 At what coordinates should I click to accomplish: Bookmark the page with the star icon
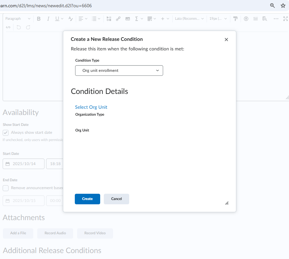coord(283,6)
